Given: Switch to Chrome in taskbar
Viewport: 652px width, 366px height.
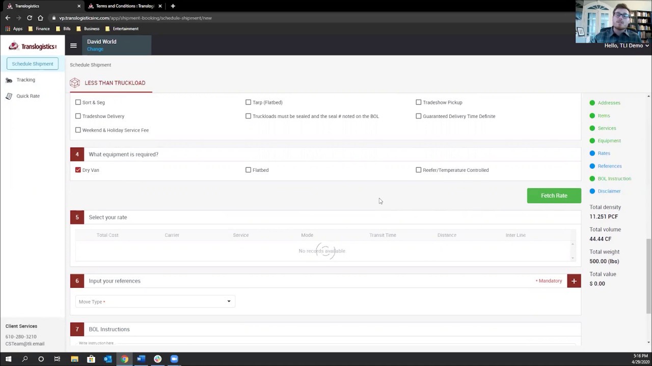Looking at the screenshot, I should click(124, 359).
